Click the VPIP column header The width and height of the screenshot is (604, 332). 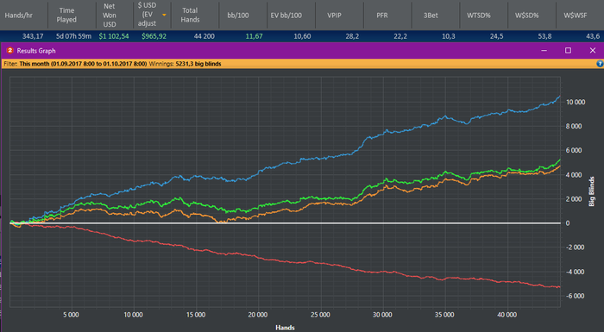(339, 15)
